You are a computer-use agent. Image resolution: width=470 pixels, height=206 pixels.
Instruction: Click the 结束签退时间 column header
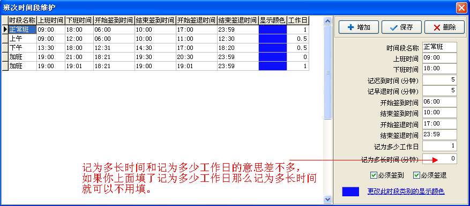click(238, 21)
